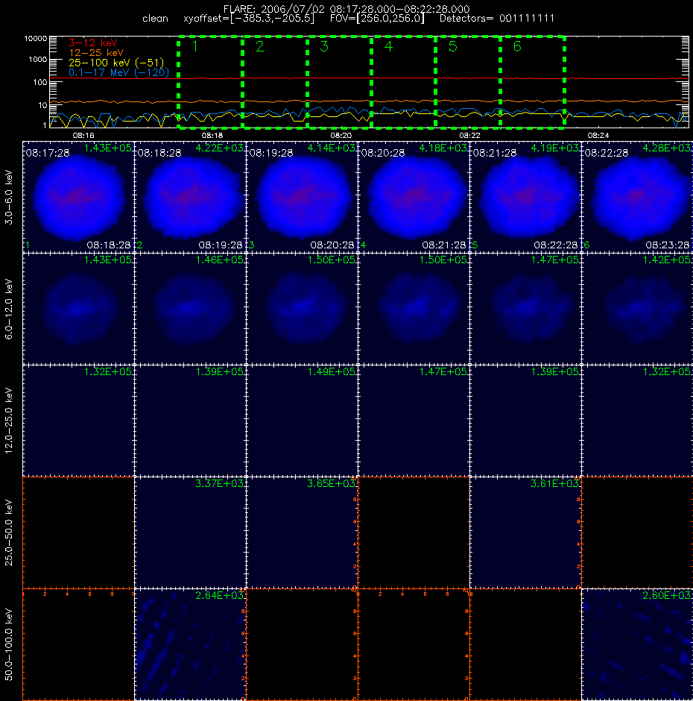The width and height of the screenshot is (693, 701).
Task: Click the 50.0-100.0 keV row label
Action: (8, 644)
